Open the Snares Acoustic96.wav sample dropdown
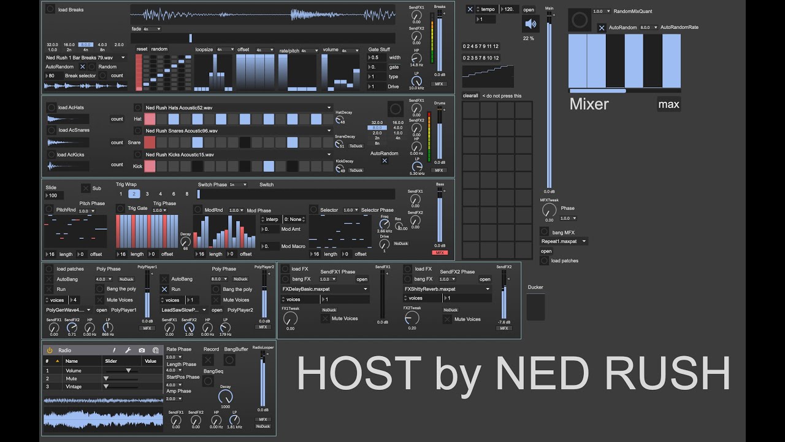Image resolution: width=785 pixels, height=442 pixels. pyautogui.click(x=238, y=131)
